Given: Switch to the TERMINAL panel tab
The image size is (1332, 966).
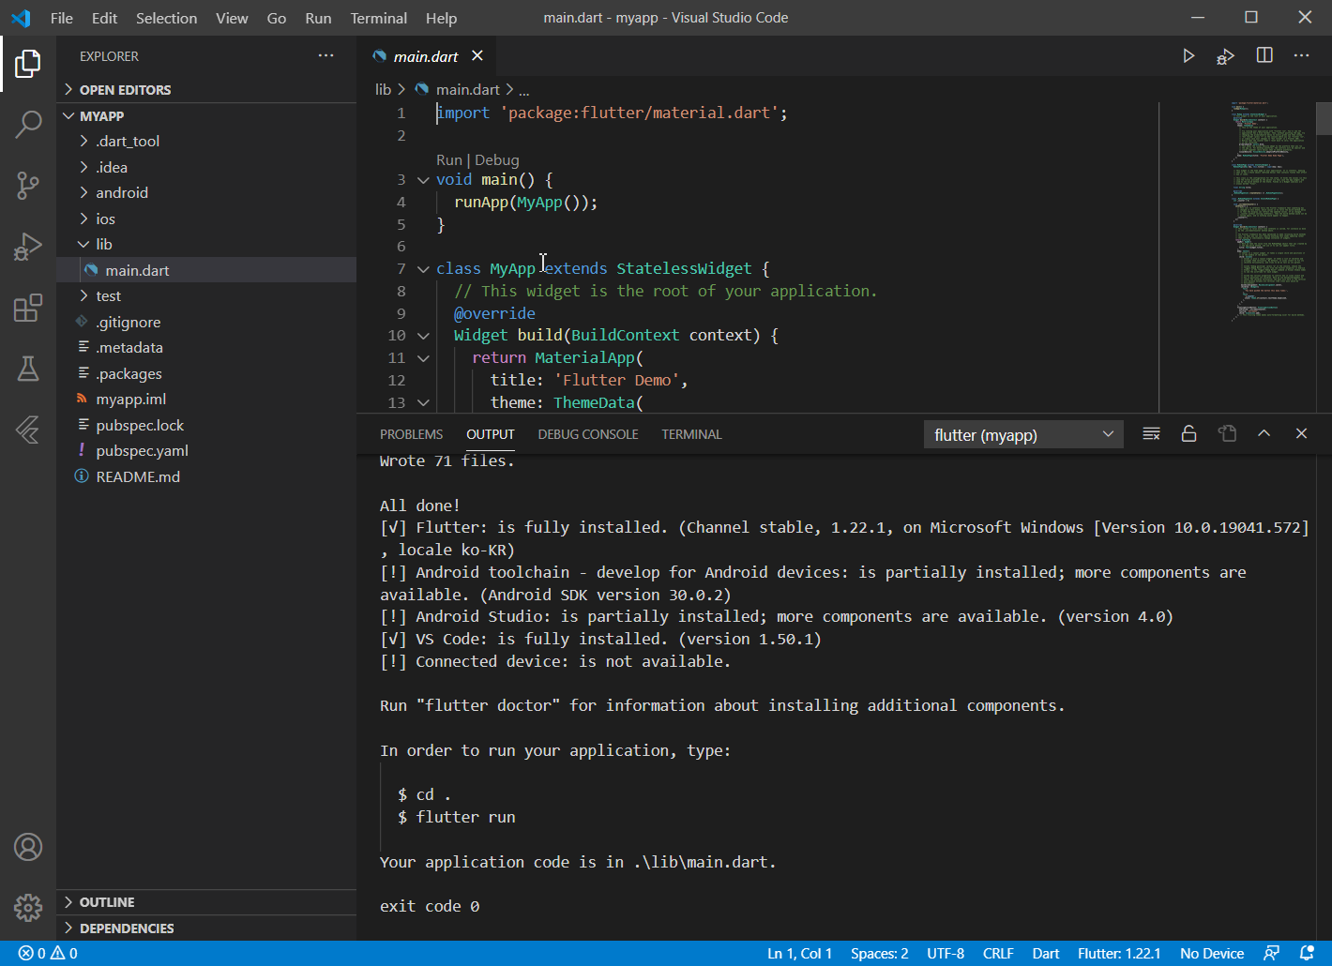Looking at the screenshot, I should (691, 434).
